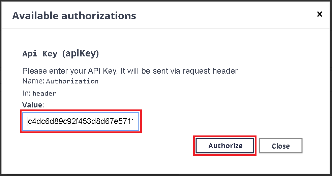Click the word 'Api' in the heading
This screenshot has height=176, width=332.
[29, 54]
